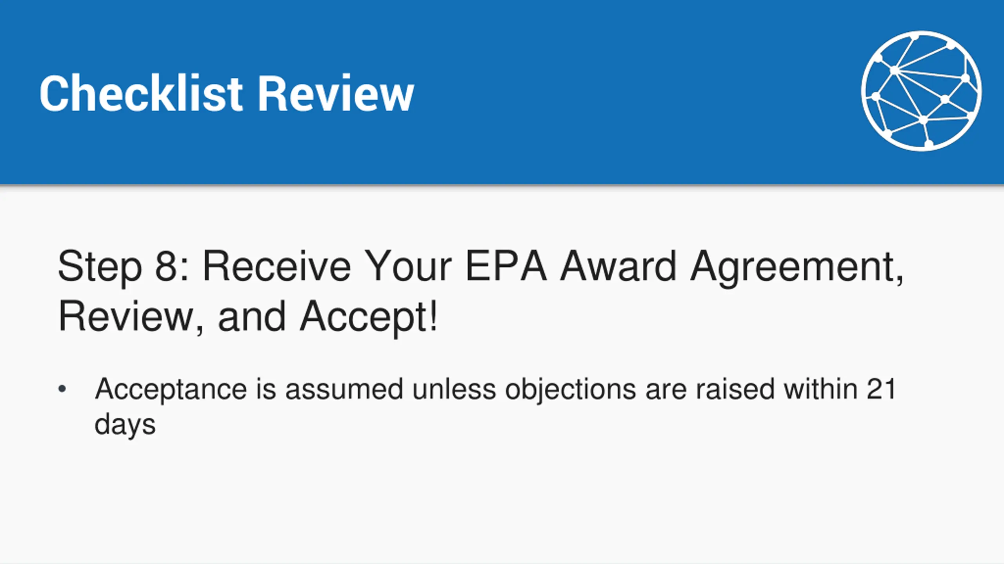Select the "Review, and Accept!" heading line
Image resolution: width=1004 pixels, height=564 pixels.
click(248, 317)
